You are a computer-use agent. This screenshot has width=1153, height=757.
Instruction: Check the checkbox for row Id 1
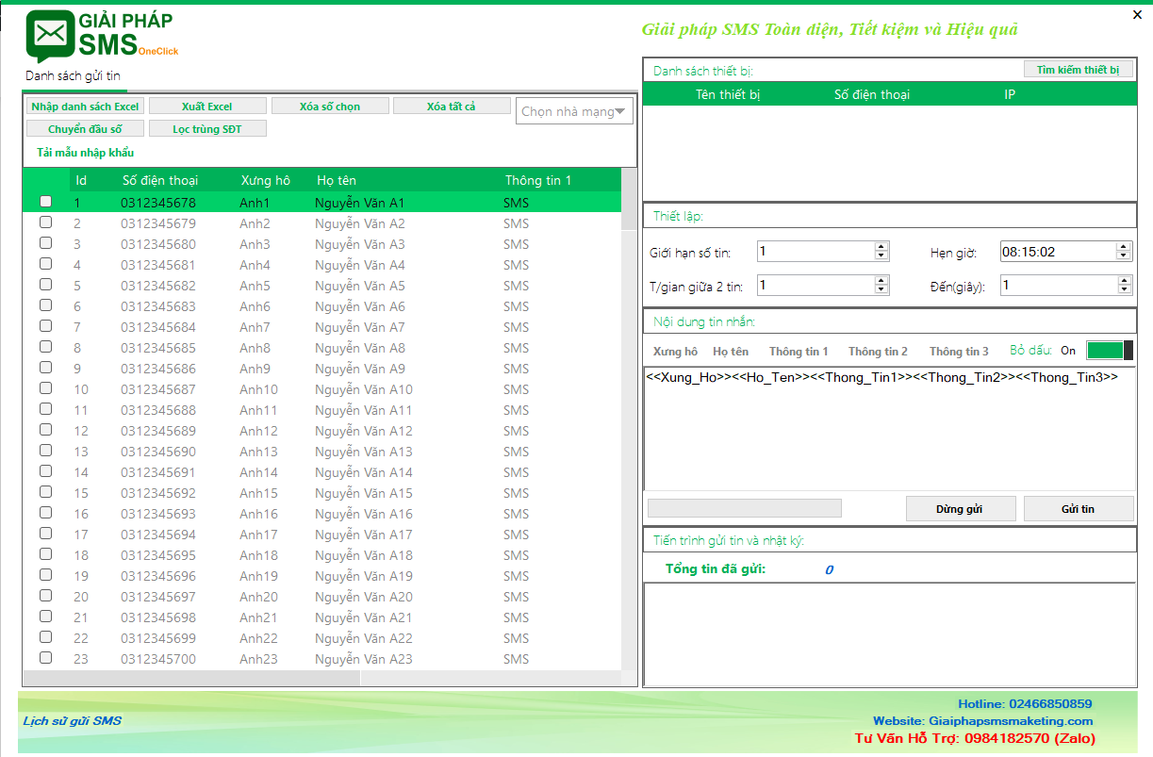pyautogui.click(x=45, y=202)
